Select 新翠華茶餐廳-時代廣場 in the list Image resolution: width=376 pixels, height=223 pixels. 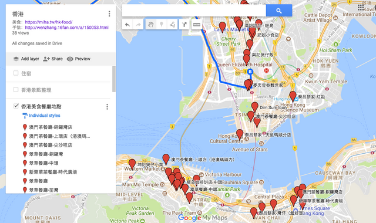tap(53, 172)
